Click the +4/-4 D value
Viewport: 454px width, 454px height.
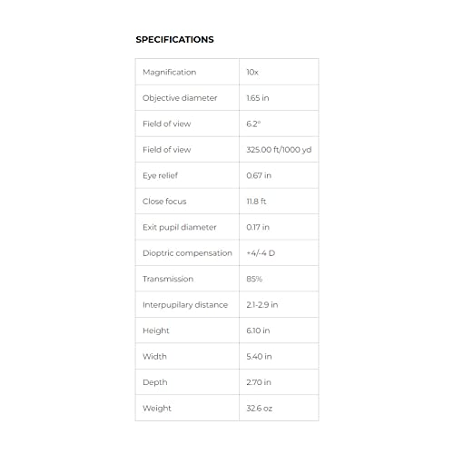click(x=261, y=253)
